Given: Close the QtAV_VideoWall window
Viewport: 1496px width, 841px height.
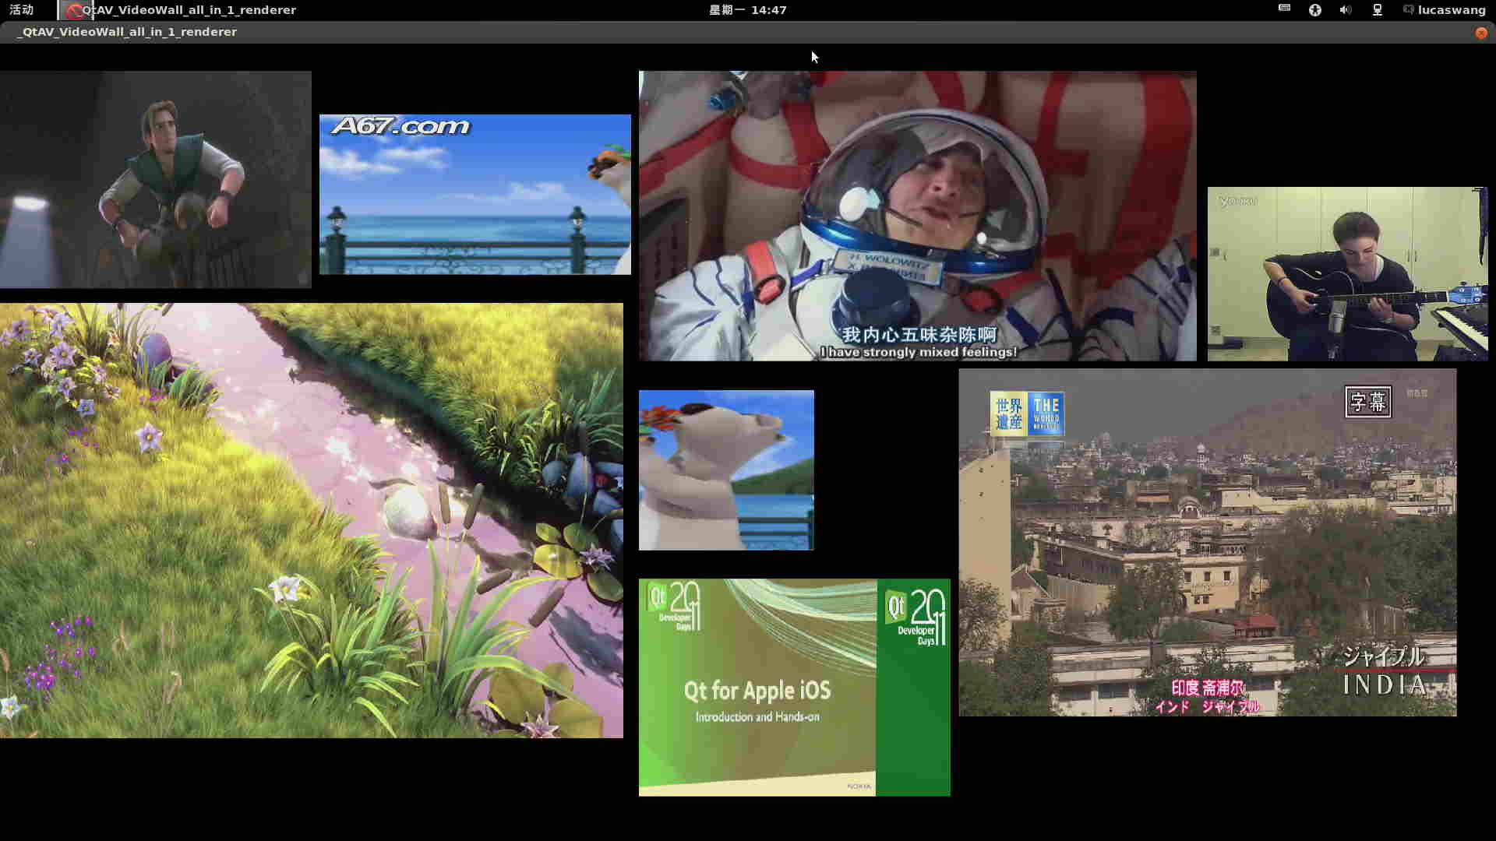Looking at the screenshot, I should 1481,33.
